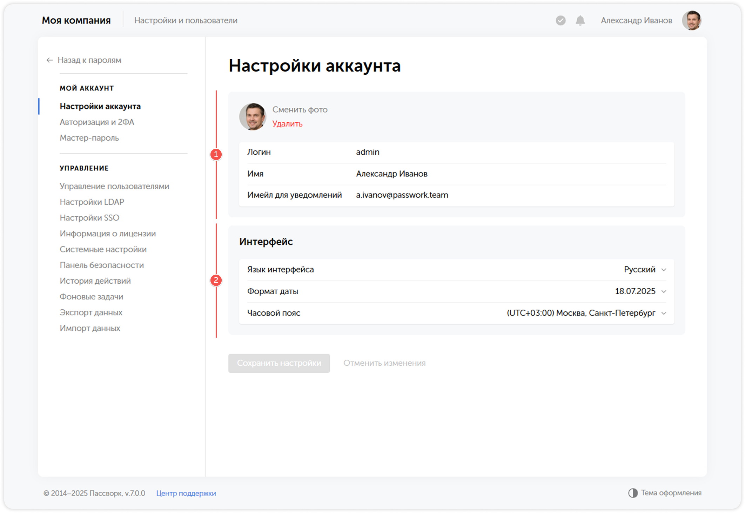Open Панель безопасности
The image size is (745, 513).
tap(102, 265)
